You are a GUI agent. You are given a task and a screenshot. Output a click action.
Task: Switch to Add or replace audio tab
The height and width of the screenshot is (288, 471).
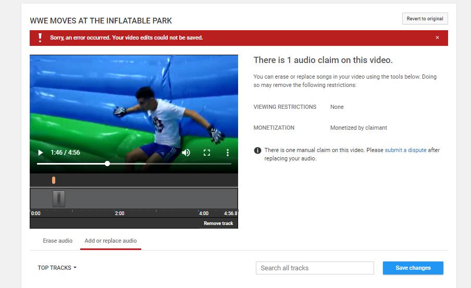pos(110,241)
